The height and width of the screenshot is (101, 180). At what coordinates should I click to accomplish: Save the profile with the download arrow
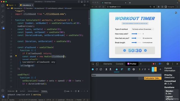click(110, 69)
